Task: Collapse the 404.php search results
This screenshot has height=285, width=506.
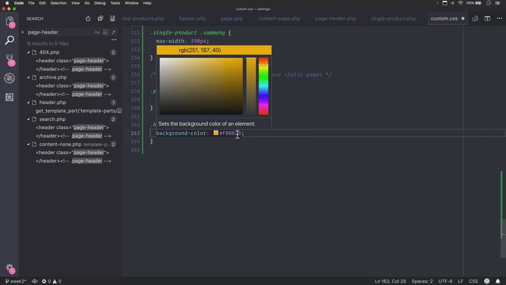Action: point(29,53)
